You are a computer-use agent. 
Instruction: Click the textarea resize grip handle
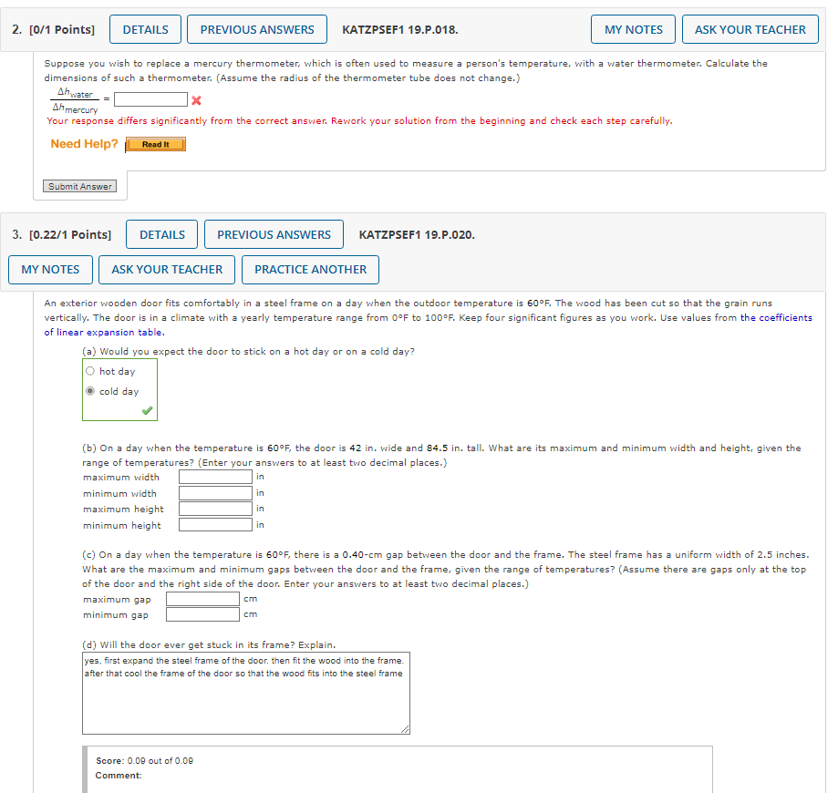(405, 727)
